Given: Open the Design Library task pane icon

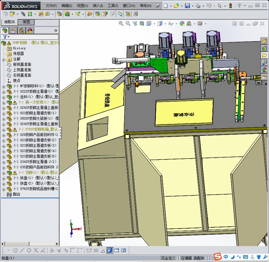Looking at the screenshot, I should (265, 48).
